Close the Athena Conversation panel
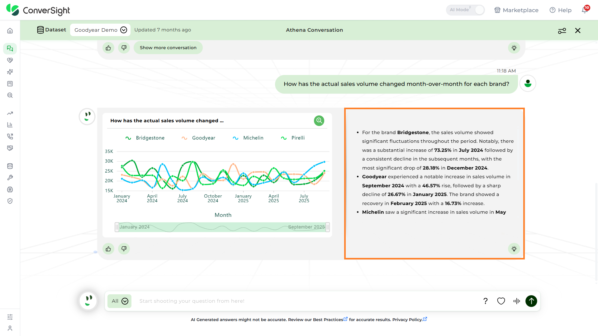The width and height of the screenshot is (598, 336). (578, 30)
